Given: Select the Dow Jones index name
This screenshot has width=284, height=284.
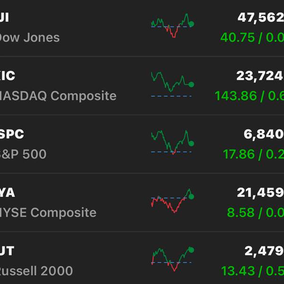Looking at the screenshot, I should (29, 37).
